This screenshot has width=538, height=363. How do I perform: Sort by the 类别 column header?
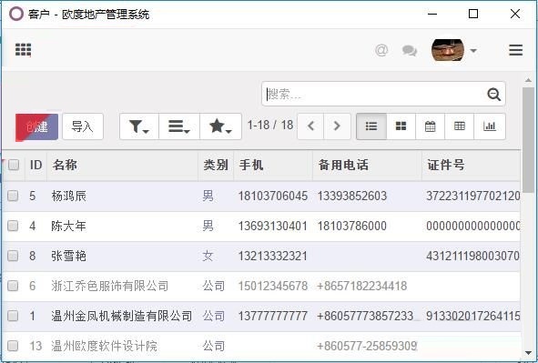[x=216, y=165]
